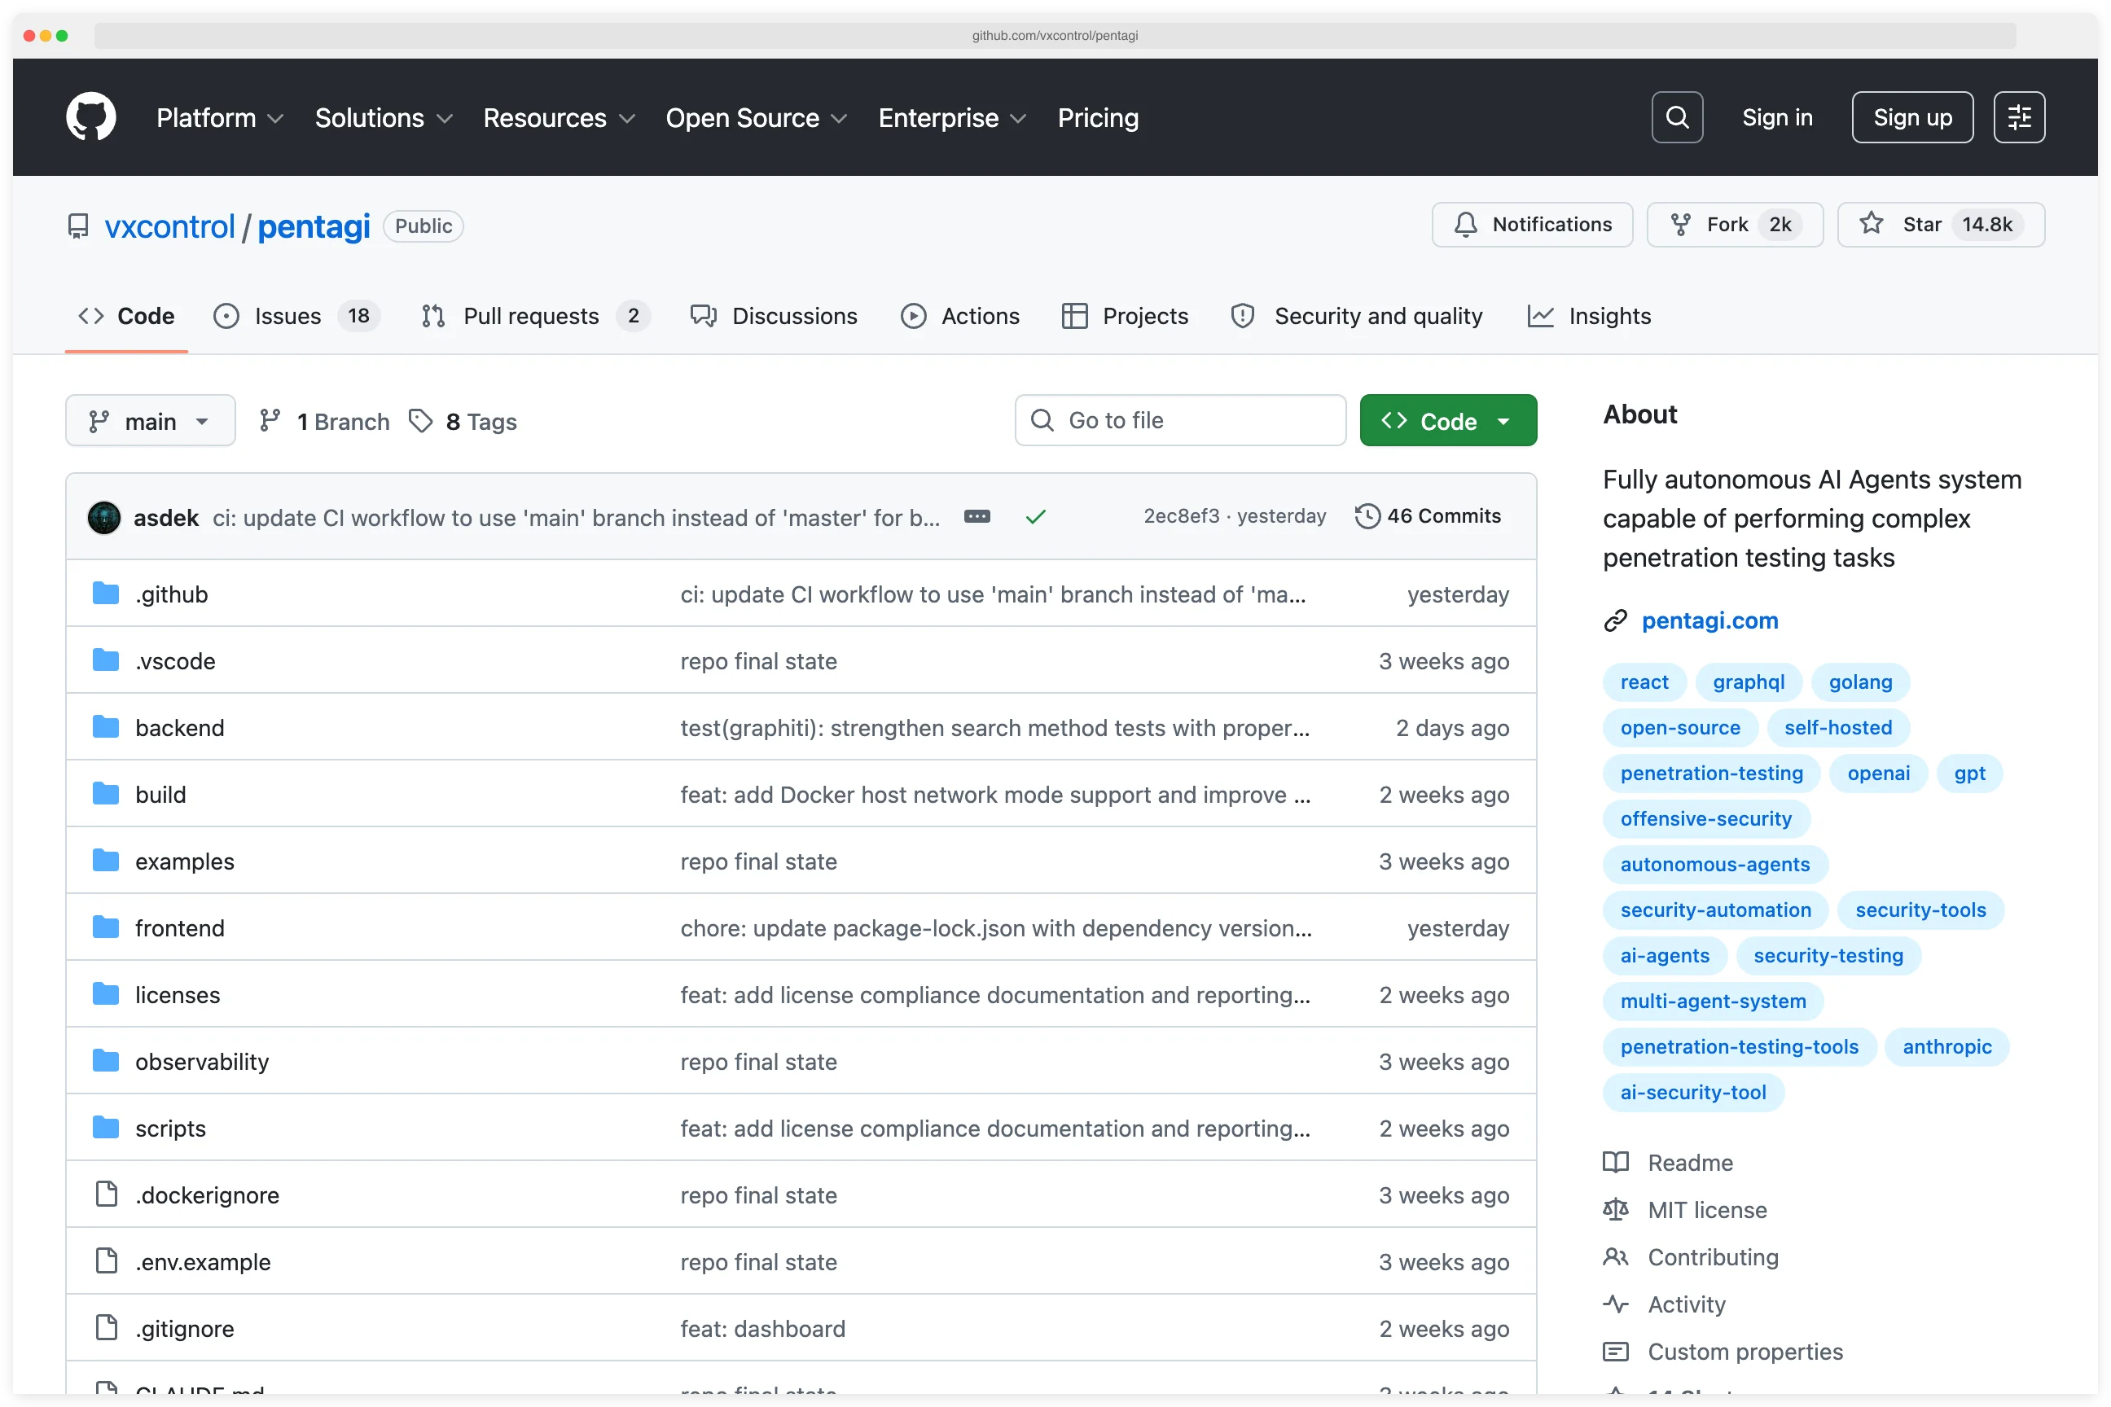Open the .env.example file

coord(203,1263)
